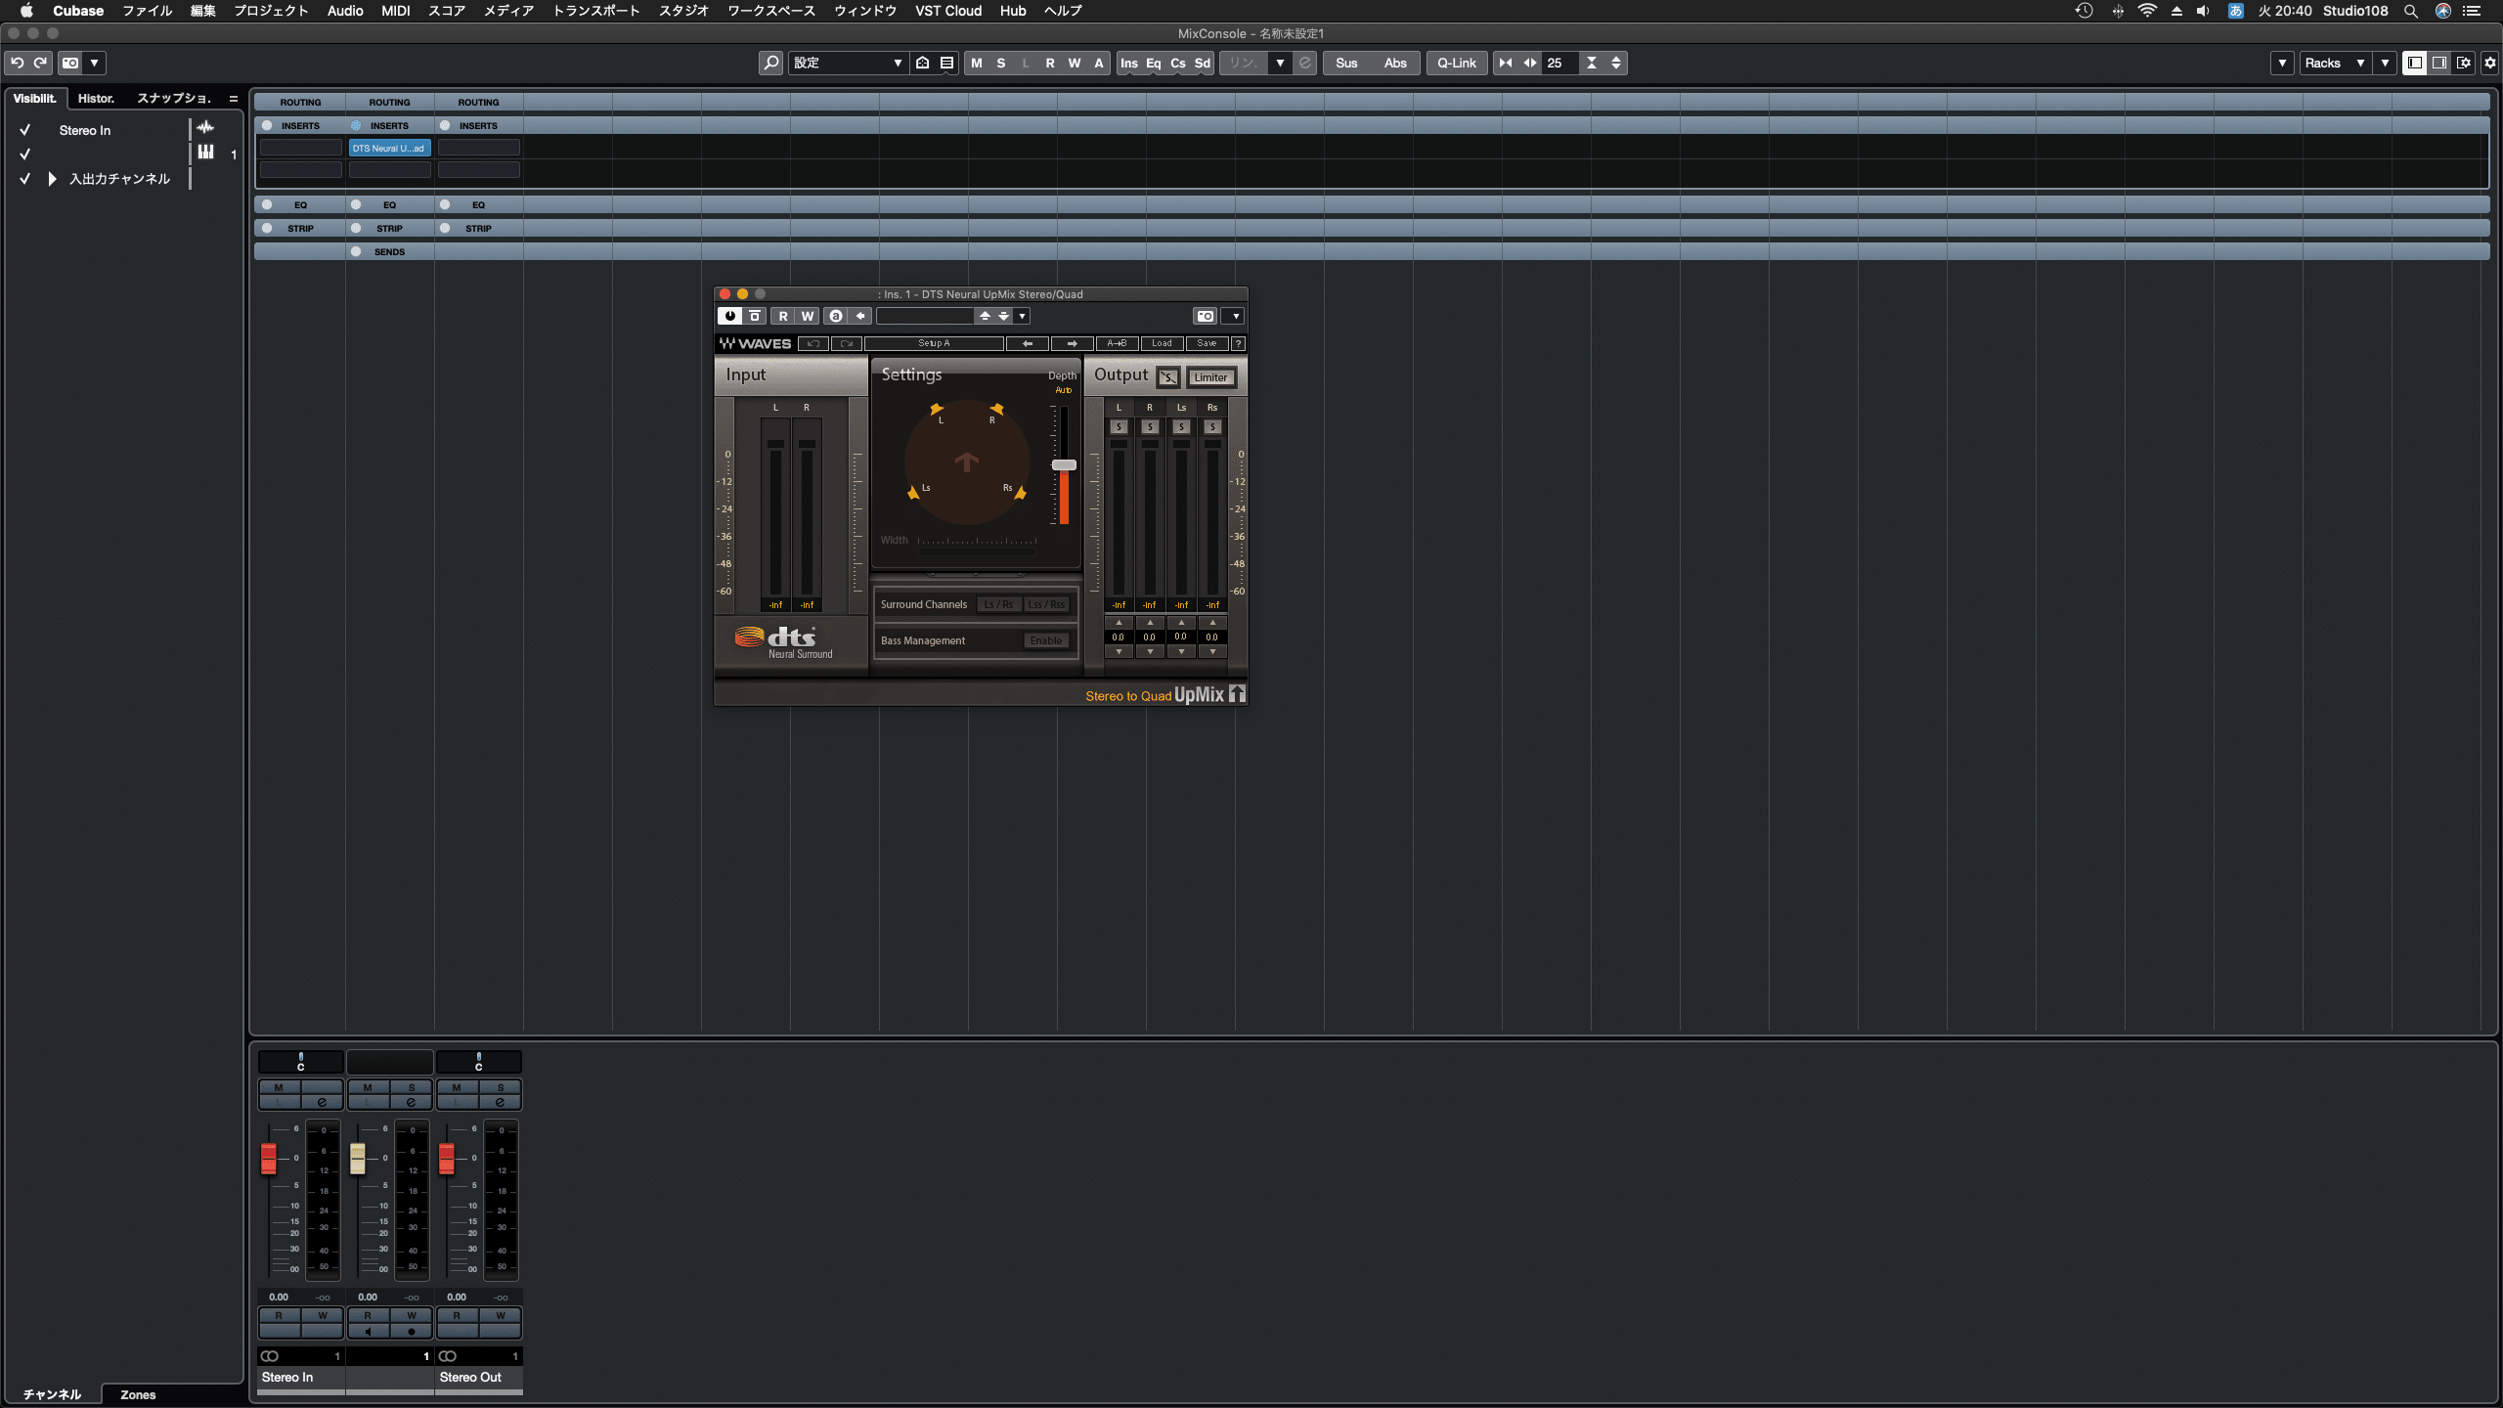Adjust the Depth slider in Settings
The image size is (2503, 1408).
pos(1064,464)
